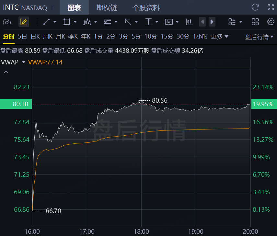Select the 分时 timeframe

[x=9, y=37]
